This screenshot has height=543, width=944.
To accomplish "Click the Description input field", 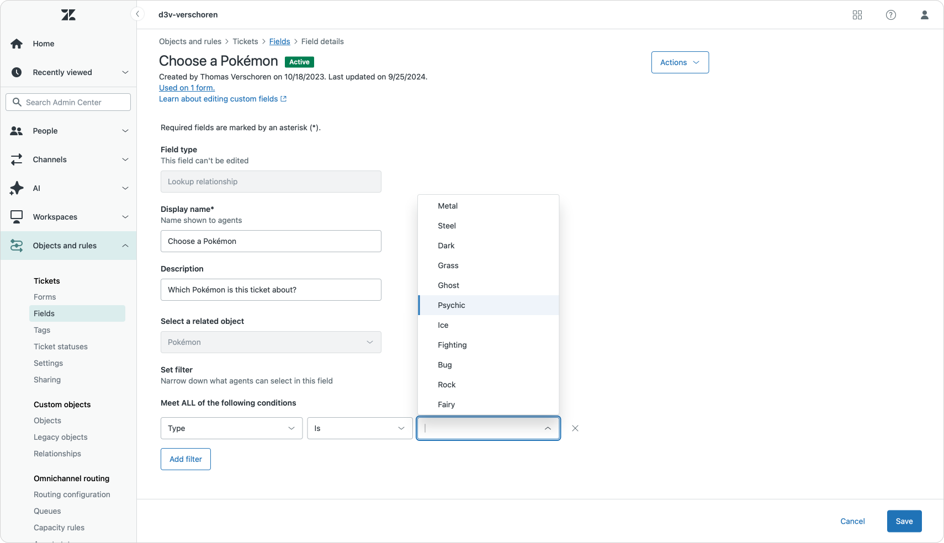I will coord(271,290).
